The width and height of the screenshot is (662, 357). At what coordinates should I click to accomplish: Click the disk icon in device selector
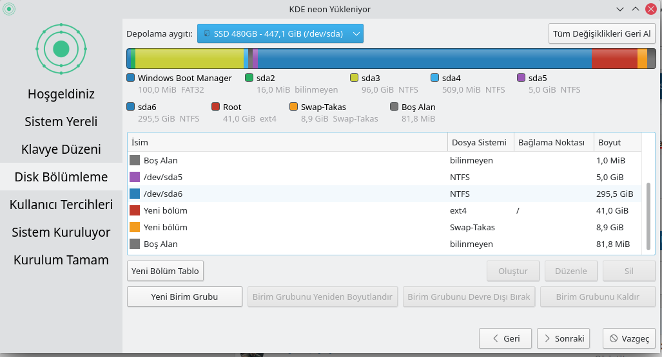click(x=207, y=33)
